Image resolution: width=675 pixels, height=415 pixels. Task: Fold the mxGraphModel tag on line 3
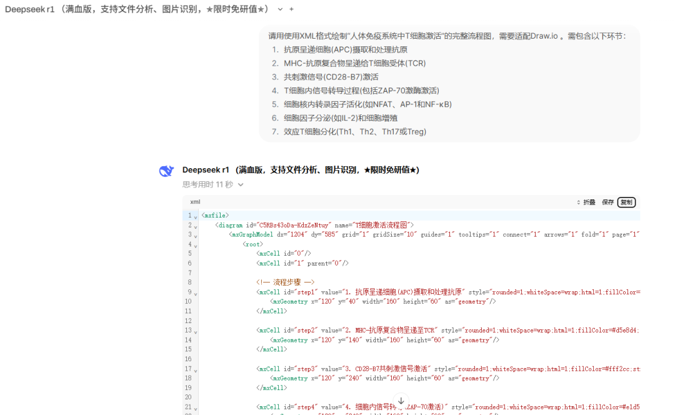(196, 236)
